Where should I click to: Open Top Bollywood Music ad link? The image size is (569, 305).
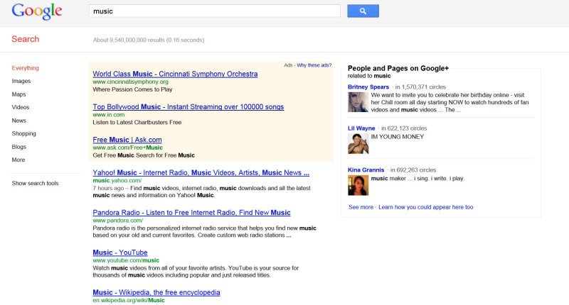[x=188, y=106]
